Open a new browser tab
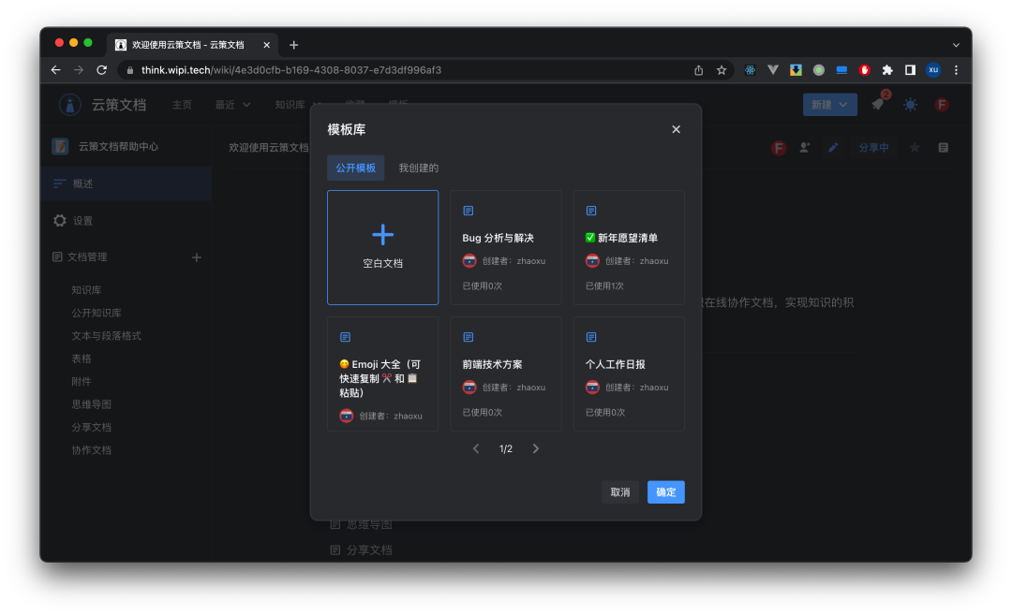Image resolution: width=1012 pixels, height=615 pixels. click(293, 45)
